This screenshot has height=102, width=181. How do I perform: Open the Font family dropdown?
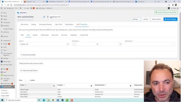(x=44, y=44)
